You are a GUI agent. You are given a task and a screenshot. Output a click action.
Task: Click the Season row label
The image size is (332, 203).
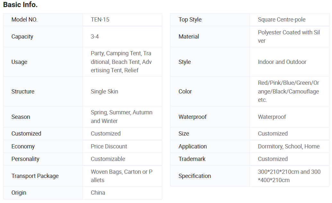[21, 117]
